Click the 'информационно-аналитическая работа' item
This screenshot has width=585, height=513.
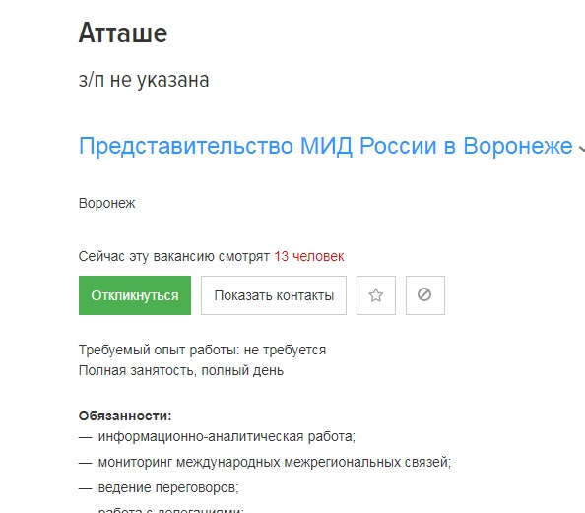tap(227, 436)
